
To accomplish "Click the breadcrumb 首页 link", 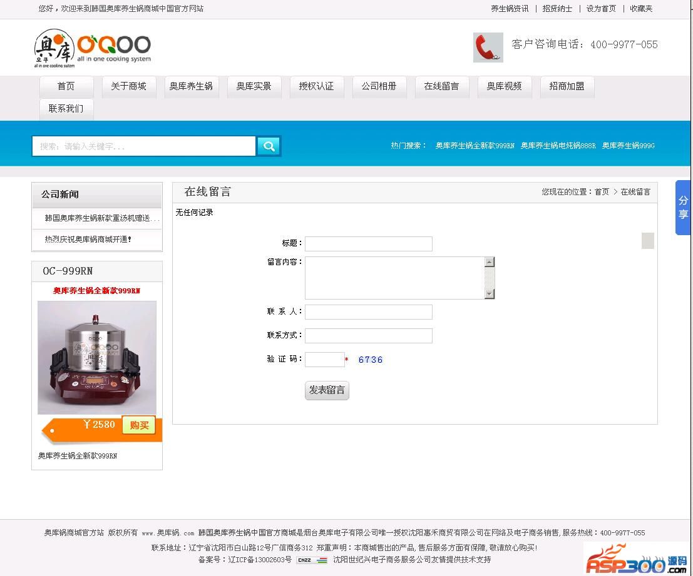I will pos(602,192).
